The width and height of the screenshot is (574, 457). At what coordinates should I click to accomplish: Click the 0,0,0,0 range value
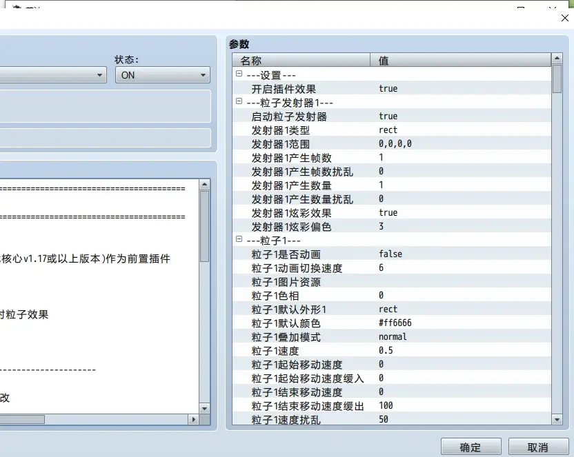point(395,143)
